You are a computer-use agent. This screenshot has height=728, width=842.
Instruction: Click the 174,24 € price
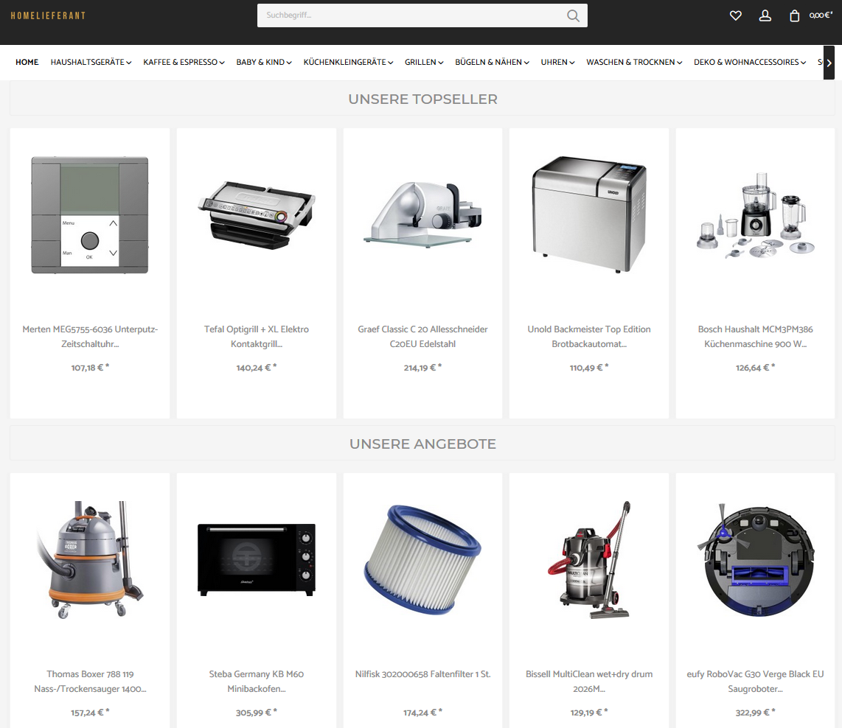tap(422, 713)
